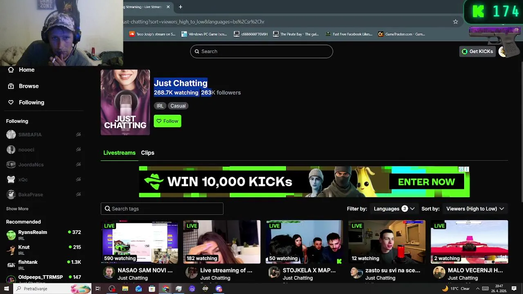Open Task View on the taskbar
Screen dimensions: 523x294
98,289
